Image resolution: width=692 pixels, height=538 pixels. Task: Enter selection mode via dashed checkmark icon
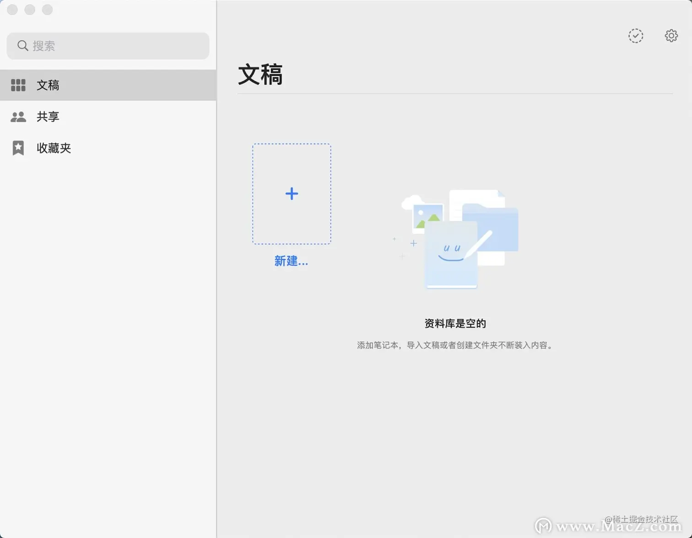(x=636, y=35)
